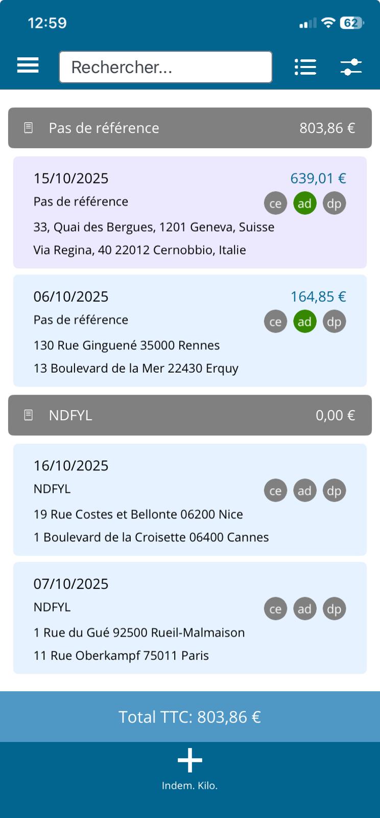
Task: Tap the Total TTC summary bar
Action: pos(189,717)
